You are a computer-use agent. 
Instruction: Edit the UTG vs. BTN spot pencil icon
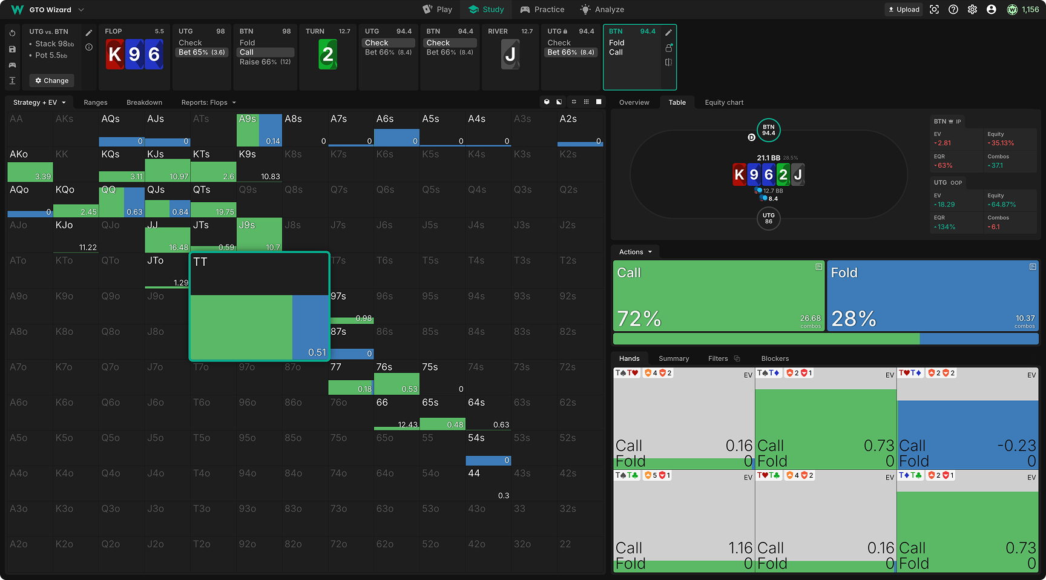tap(89, 33)
